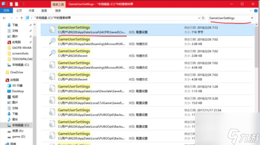
Task: Open game (Z:) drive in sidebar
Action: (18, 137)
